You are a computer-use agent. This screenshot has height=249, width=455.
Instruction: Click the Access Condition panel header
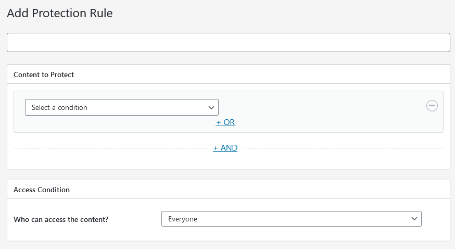(229, 190)
